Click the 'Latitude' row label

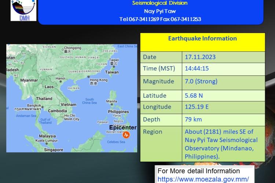(154, 96)
